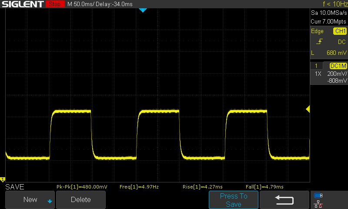Open the New dropdown arrow
The height and width of the screenshot is (209, 348).
click(x=50, y=201)
